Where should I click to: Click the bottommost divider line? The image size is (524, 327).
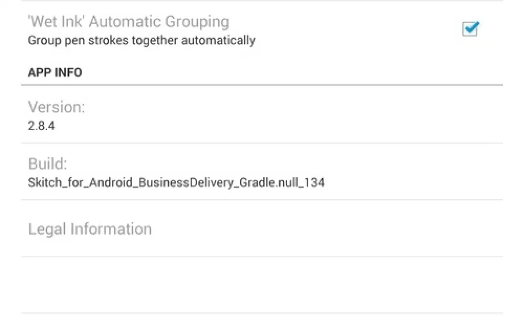pos(262,313)
